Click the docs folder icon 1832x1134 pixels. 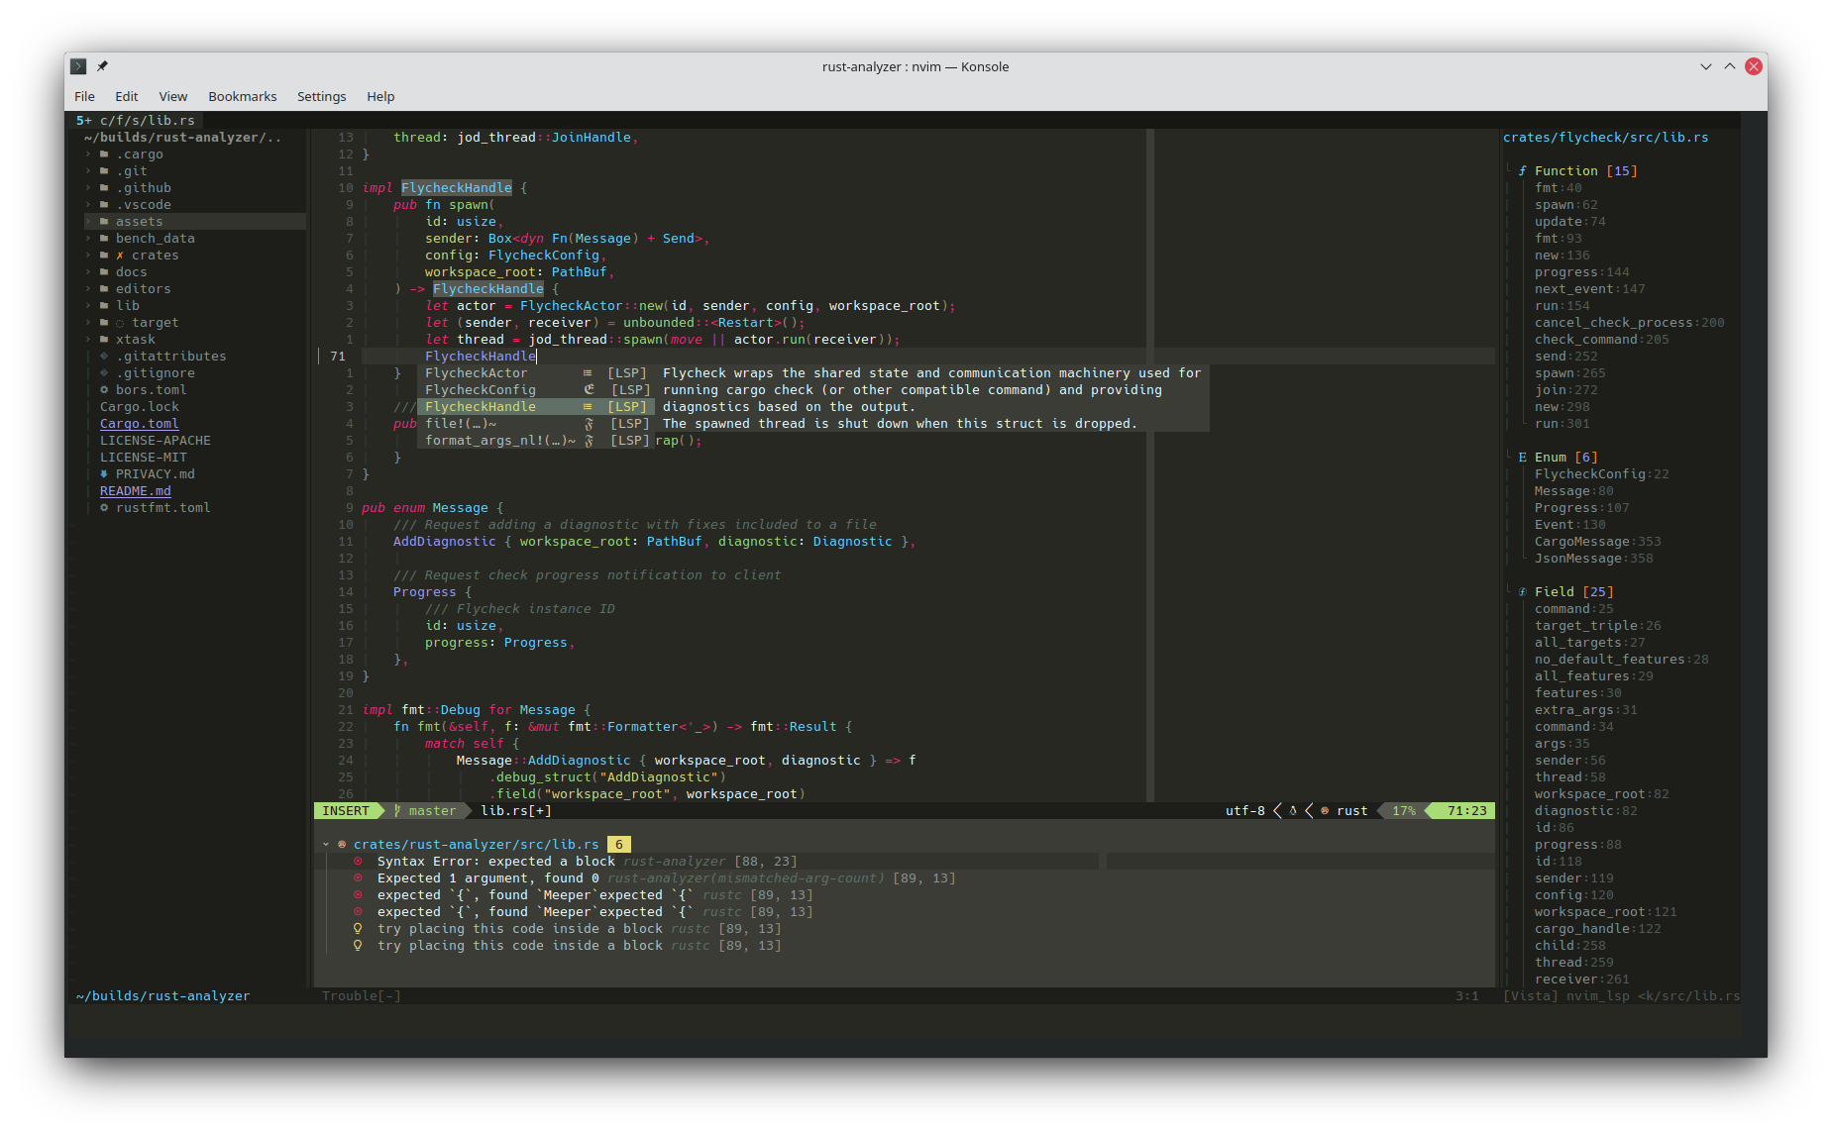(104, 272)
